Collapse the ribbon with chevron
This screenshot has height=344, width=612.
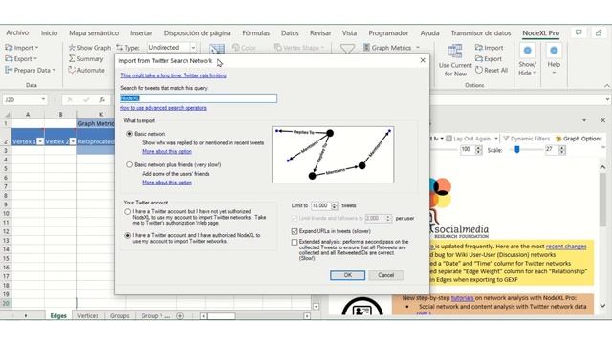pyautogui.click(x=607, y=85)
